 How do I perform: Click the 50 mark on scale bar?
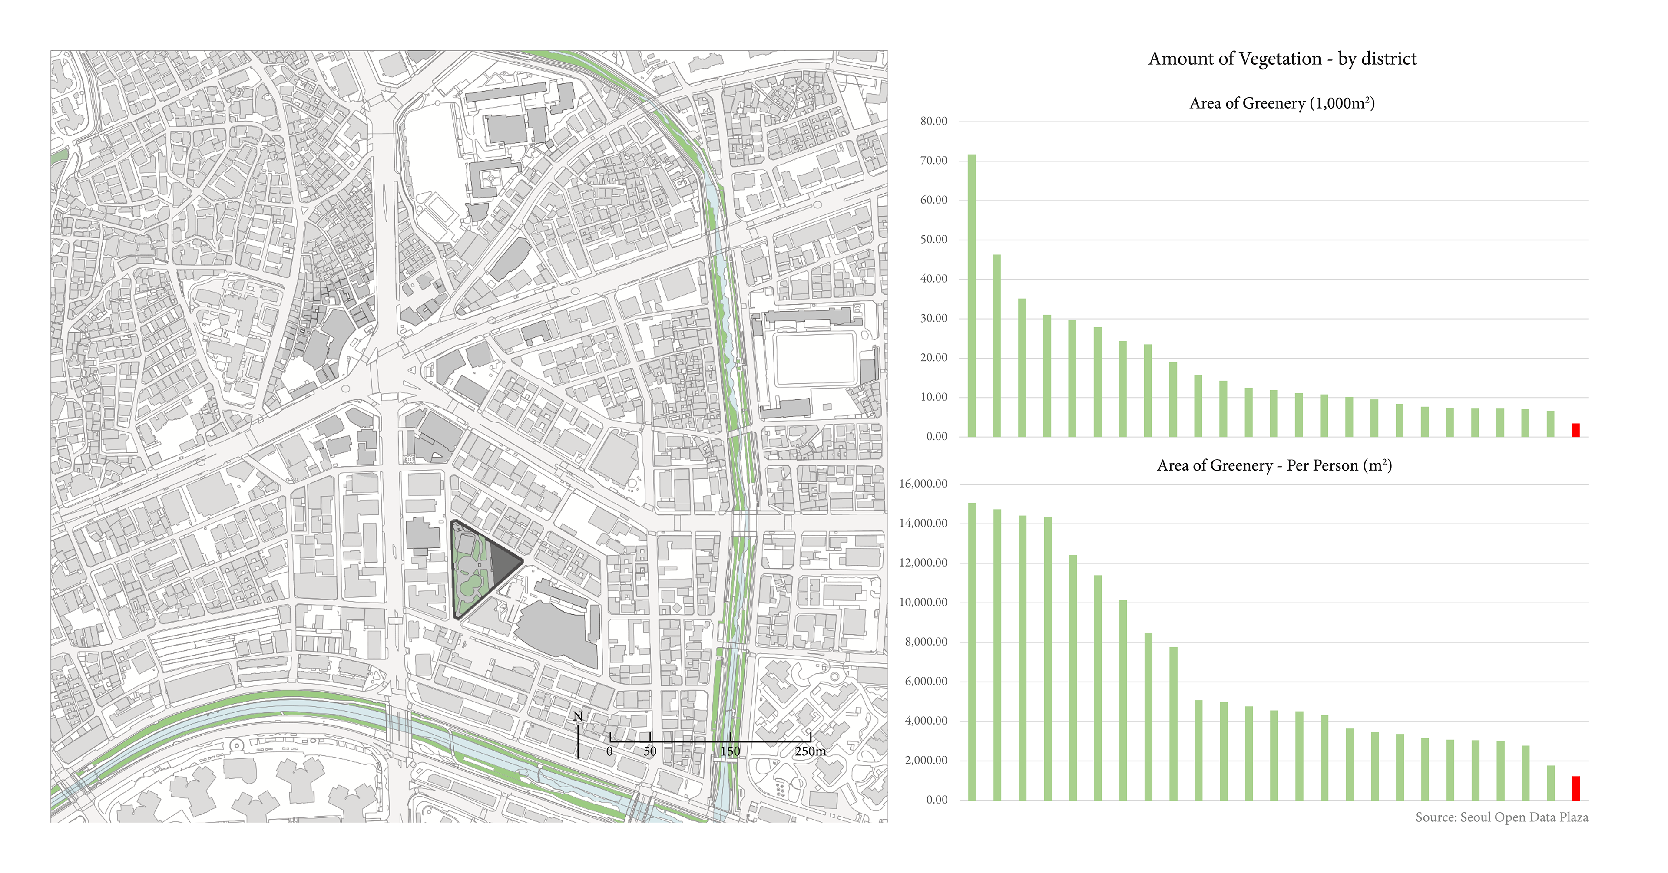point(649,751)
